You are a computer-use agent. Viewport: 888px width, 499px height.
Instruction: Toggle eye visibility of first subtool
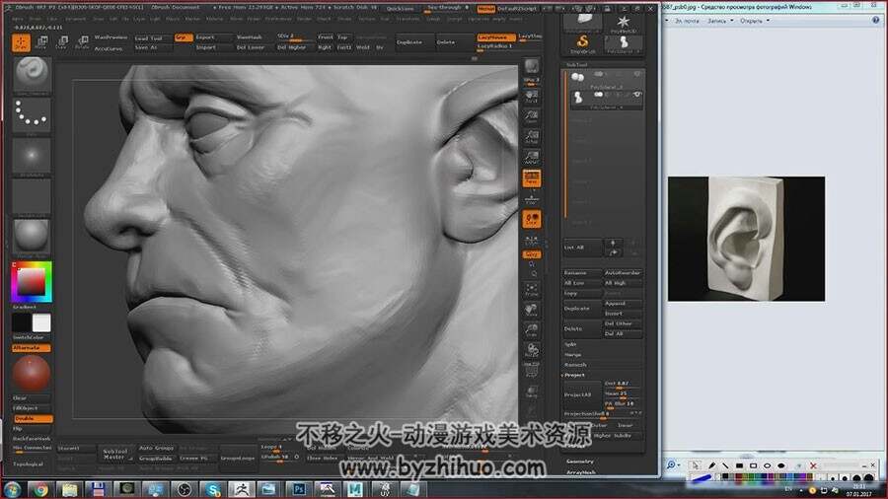(637, 74)
